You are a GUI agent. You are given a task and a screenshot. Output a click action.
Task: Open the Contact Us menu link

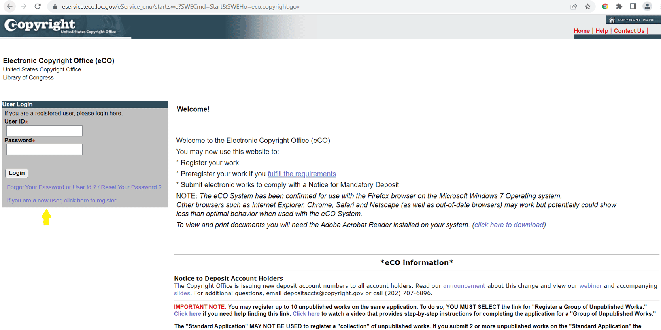pyautogui.click(x=629, y=31)
